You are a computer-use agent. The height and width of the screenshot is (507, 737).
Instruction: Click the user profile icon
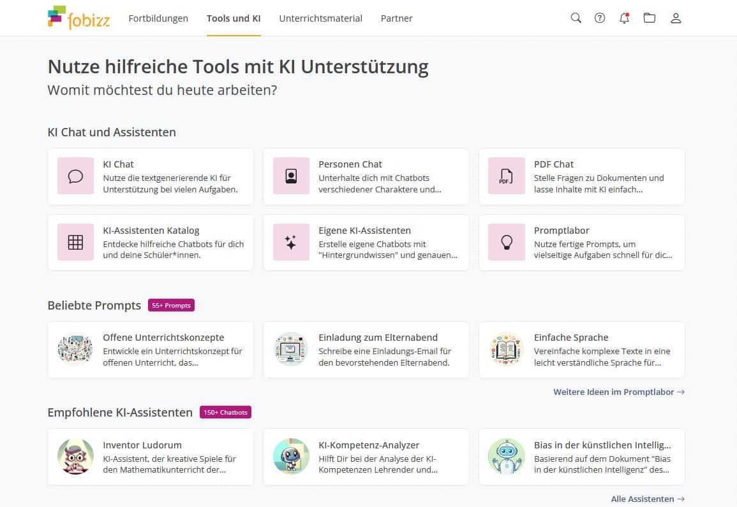[x=676, y=18]
